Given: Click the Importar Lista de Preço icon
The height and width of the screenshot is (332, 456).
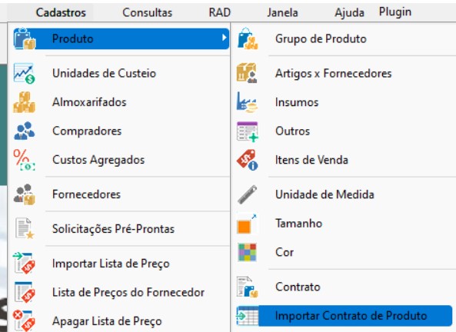Looking at the screenshot, I should click(x=24, y=264).
